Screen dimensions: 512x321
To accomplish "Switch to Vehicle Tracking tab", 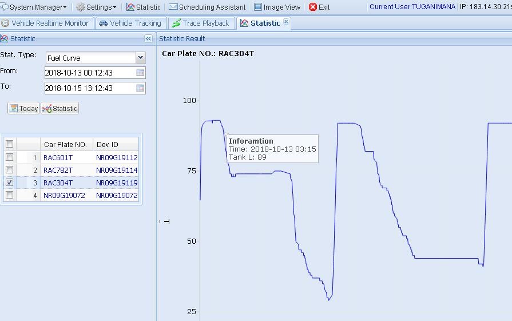I will tap(130, 23).
